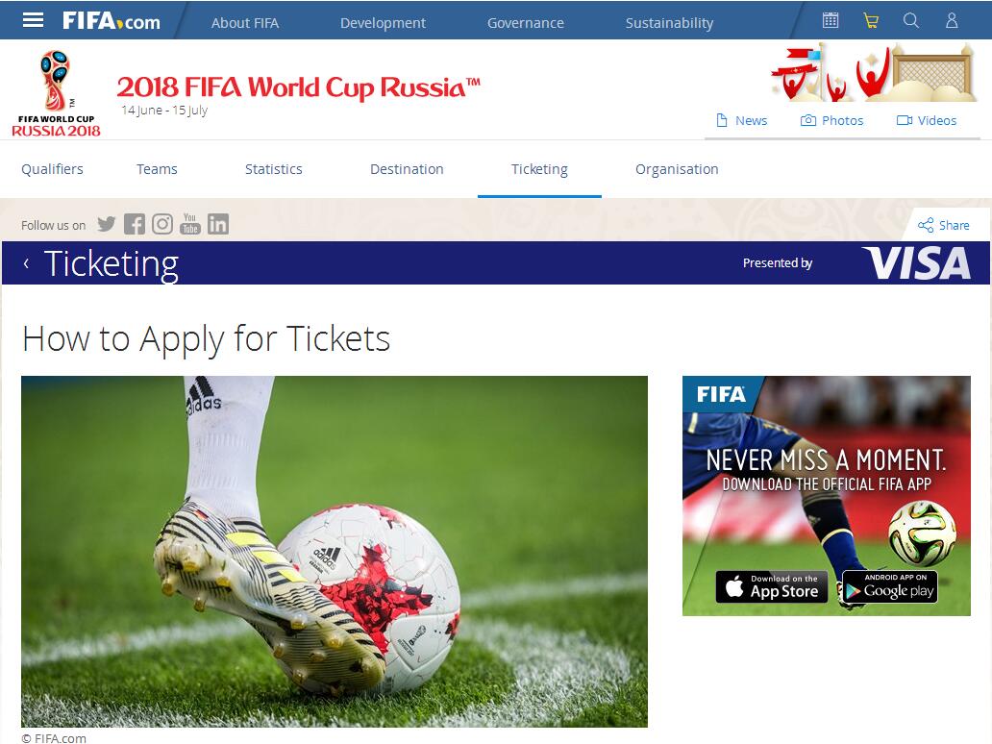Open the yellow shopping cart icon
This screenshot has height=744, width=992.
(871, 21)
